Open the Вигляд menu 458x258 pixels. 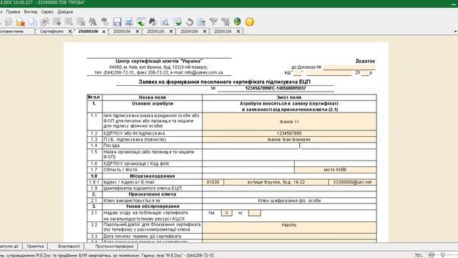tap(31, 11)
